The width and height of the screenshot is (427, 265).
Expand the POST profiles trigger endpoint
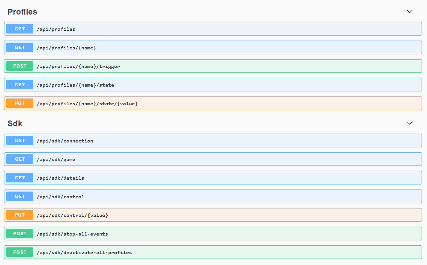pyautogui.click(x=213, y=66)
